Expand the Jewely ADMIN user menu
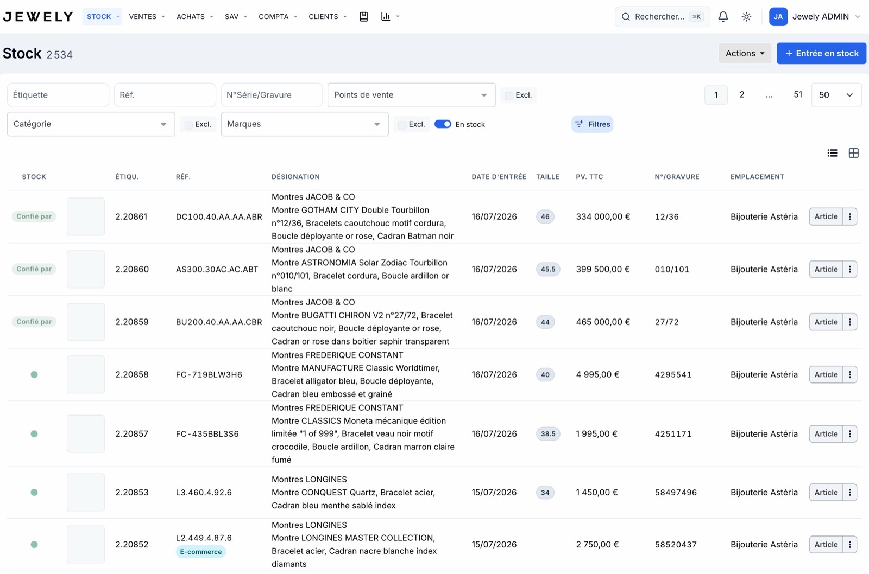This screenshot has height=574, width=869. (x=826, y=17)
